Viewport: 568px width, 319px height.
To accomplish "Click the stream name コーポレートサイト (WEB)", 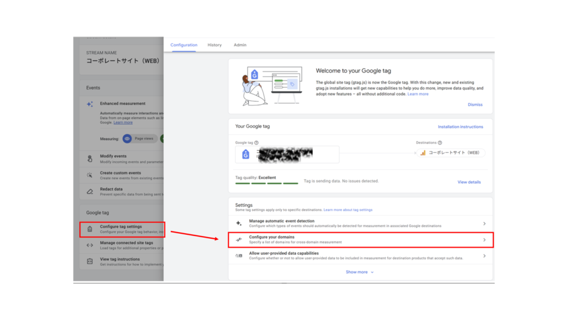I will coord(123,61).
